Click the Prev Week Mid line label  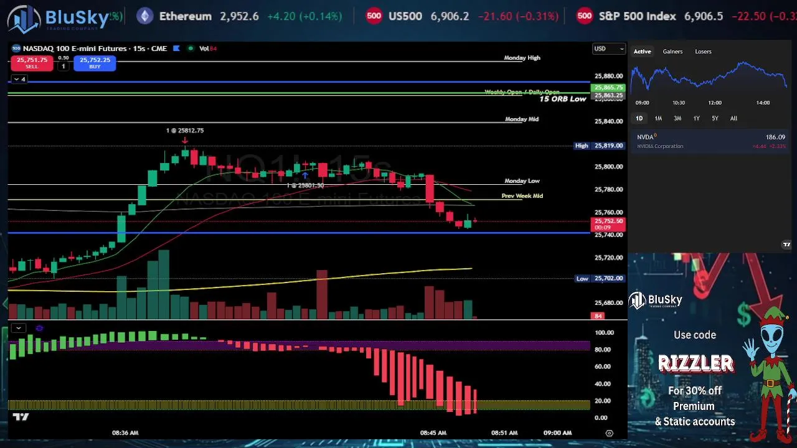click(x=522, y=196)
